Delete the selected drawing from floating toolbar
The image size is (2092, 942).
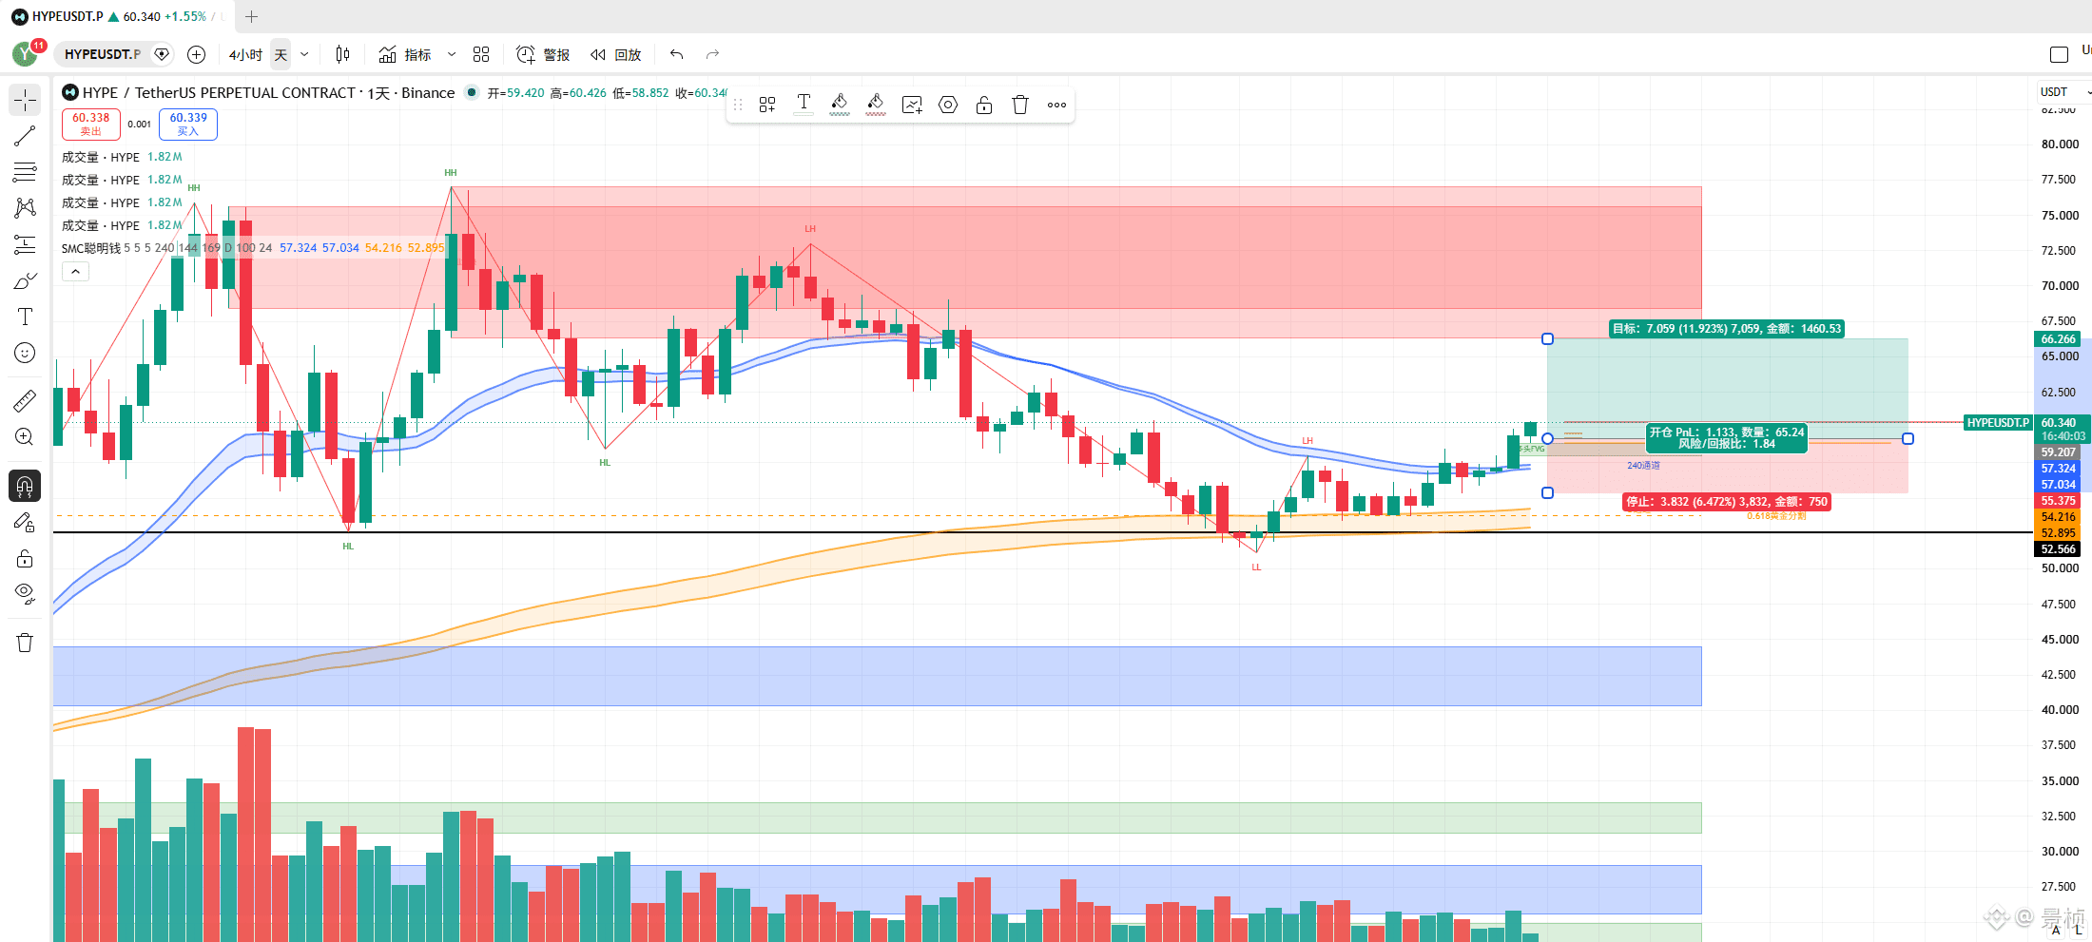pos(1020,105)
